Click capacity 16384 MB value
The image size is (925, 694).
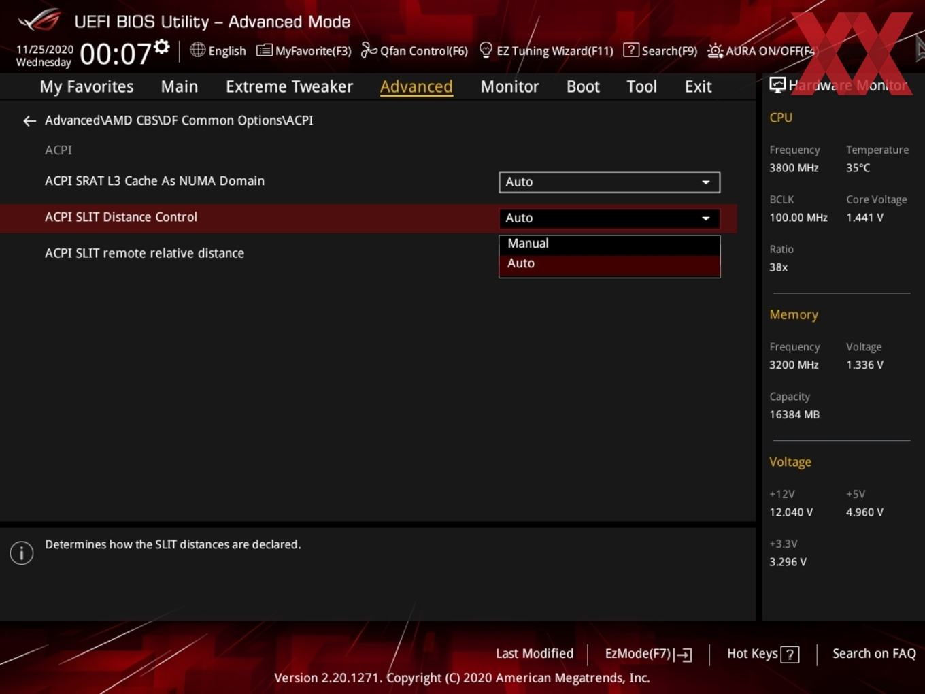(x=794, y=415)
